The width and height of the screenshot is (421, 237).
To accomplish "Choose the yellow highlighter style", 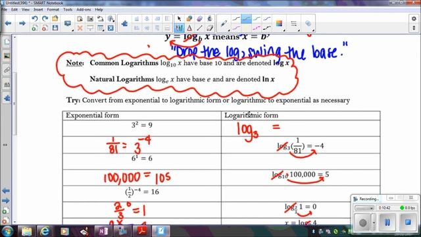I will (x=246, y=28).
